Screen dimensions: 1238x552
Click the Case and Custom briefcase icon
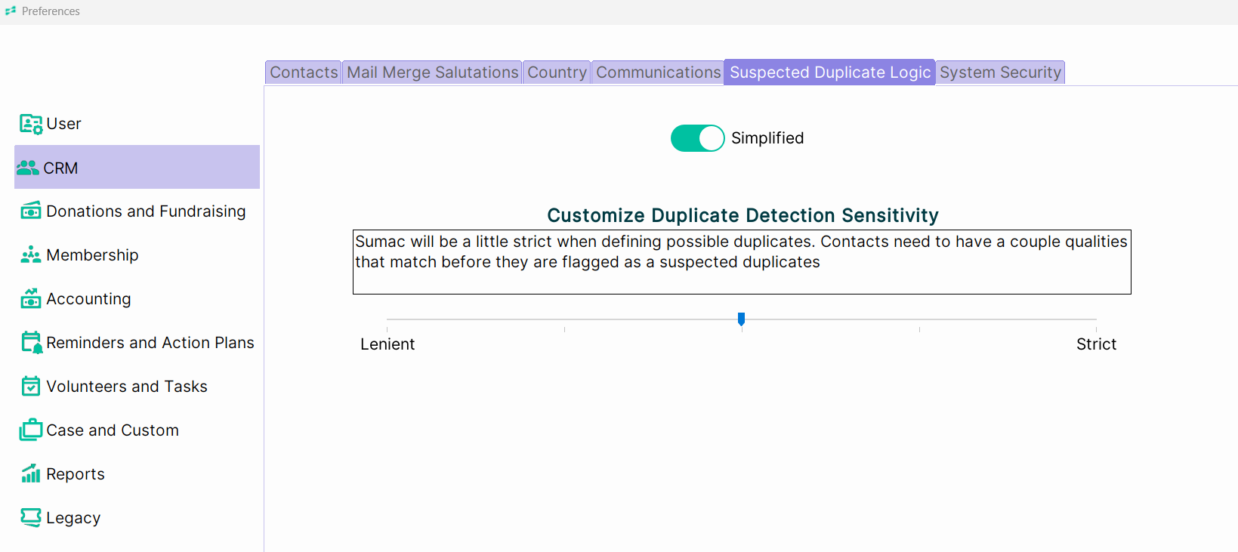[x=31, y=430]
